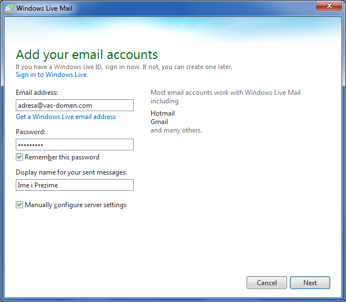Image resolution: width=346 pixels, height=302 pixels.
Task: Click the 'If you have a Windows Live ID' sentence
Action: click(124, 67)
